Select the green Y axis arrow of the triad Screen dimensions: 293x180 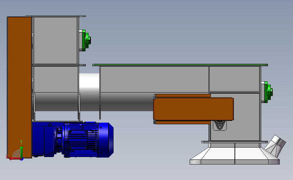(21, 152)
